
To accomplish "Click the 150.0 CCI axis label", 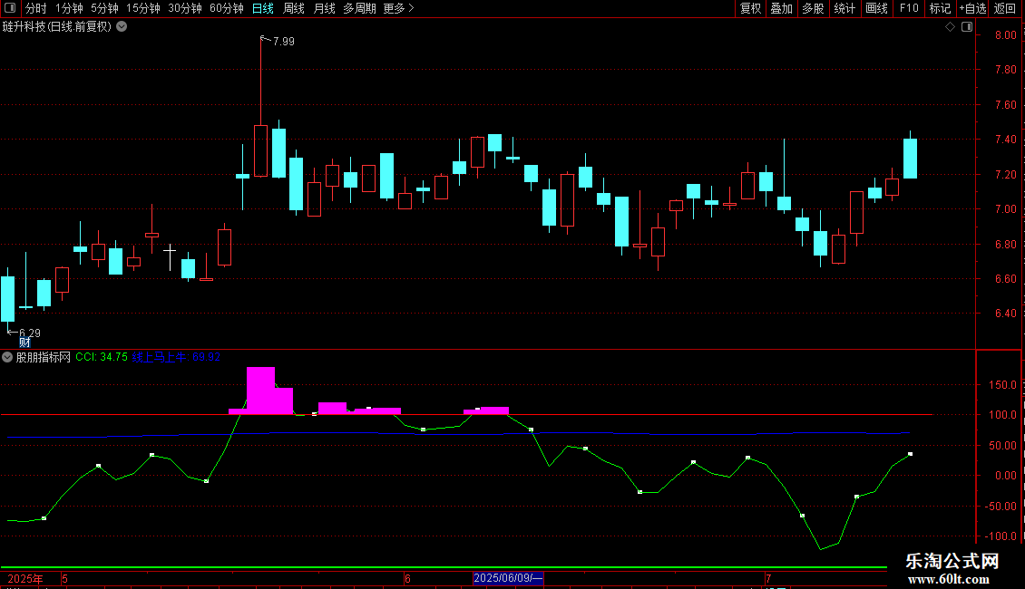I will [x=1002, y=384].
